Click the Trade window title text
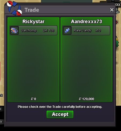The image size is (121, 131). [x=32, y=10]
